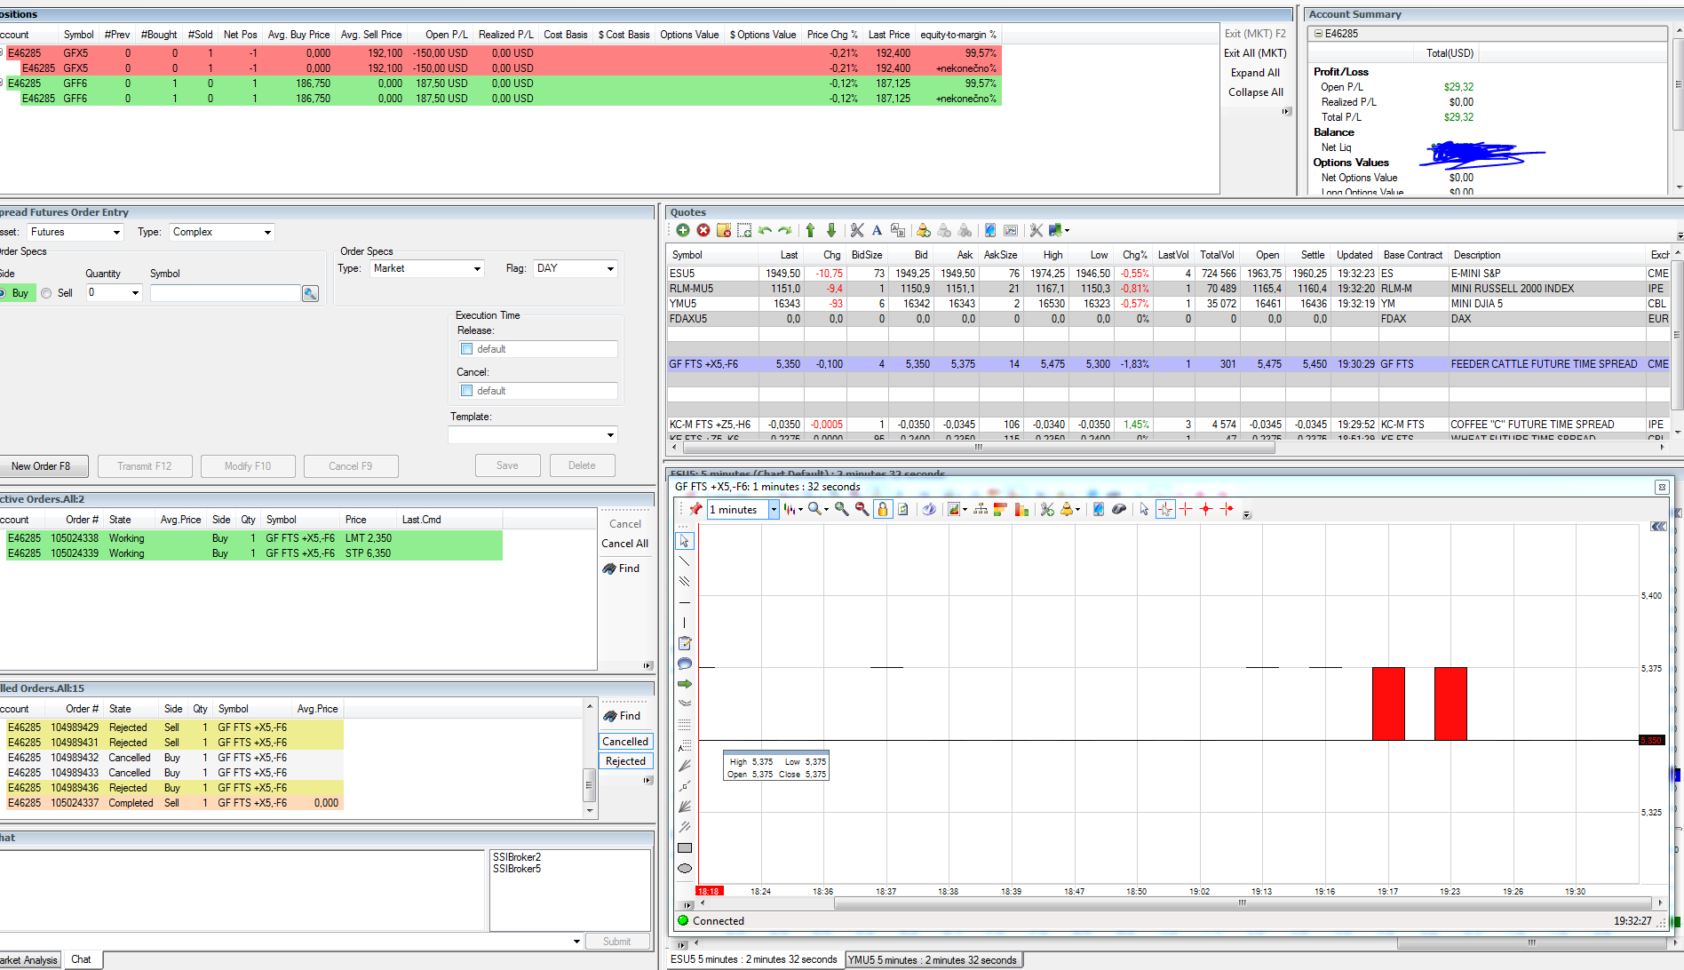Zoom in on the chart with plus magnifier
Viewport: 1684px width, 970px height.
tap(840, 509)
